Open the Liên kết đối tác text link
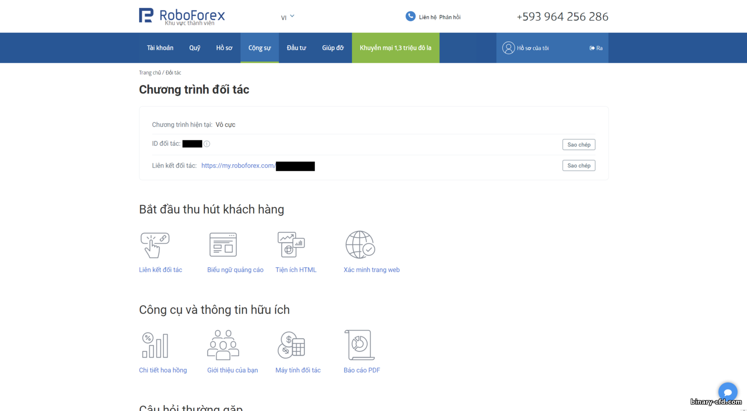The width and height of the screenshot is (747, 411). pyautogui.click(x=160, y=270)
